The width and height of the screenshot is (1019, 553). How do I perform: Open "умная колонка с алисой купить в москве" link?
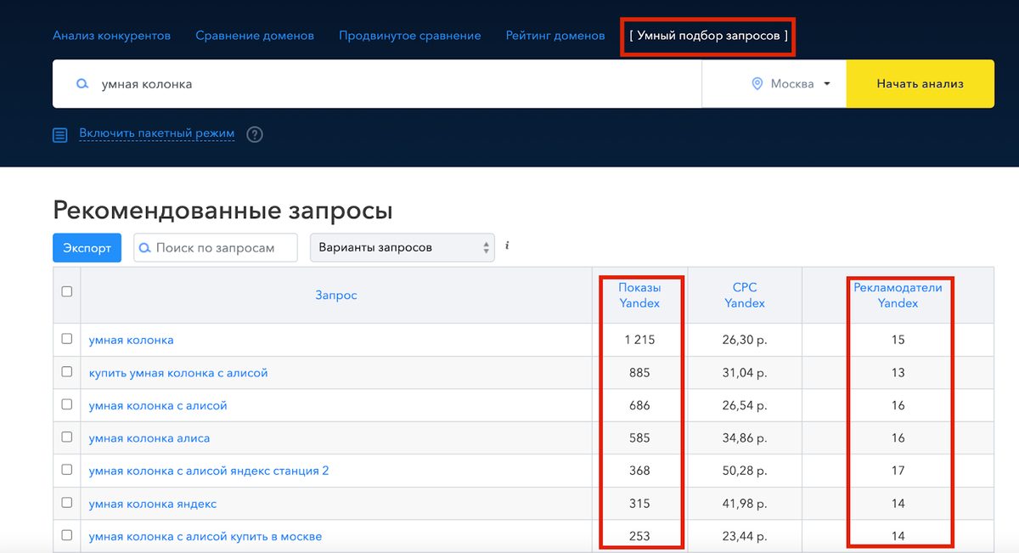point(205,537)
